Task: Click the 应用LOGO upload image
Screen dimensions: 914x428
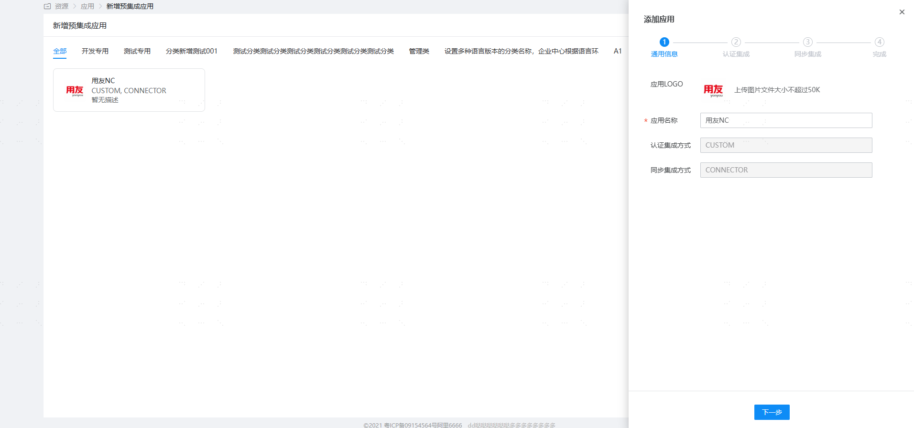Action: click(713, 90)
